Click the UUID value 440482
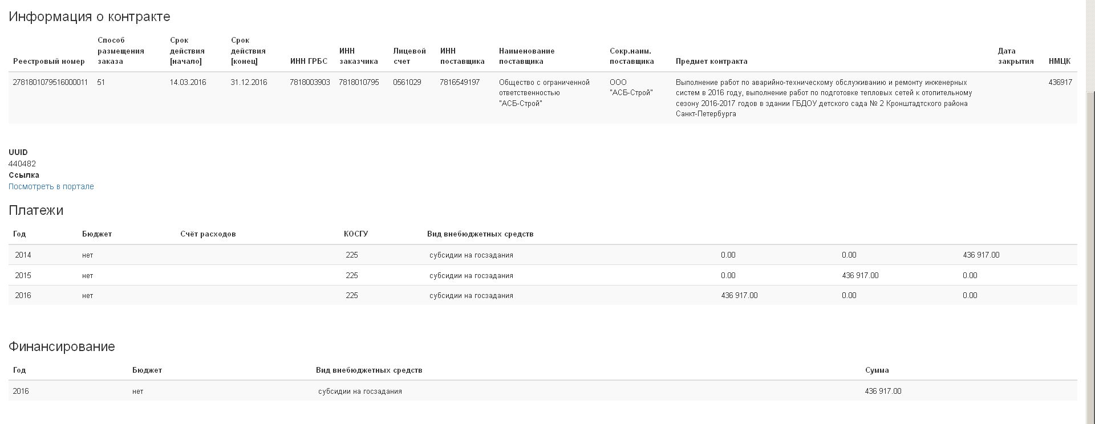This screenshot has height=424, width=1095. [22, 164]
